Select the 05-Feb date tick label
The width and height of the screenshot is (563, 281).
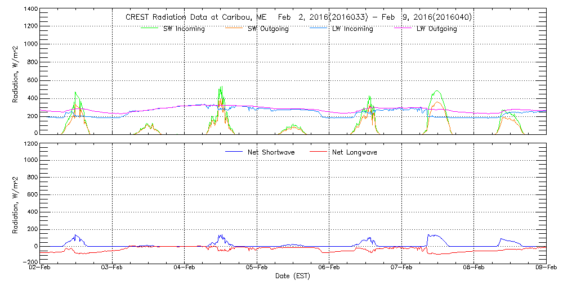point(257,268)
